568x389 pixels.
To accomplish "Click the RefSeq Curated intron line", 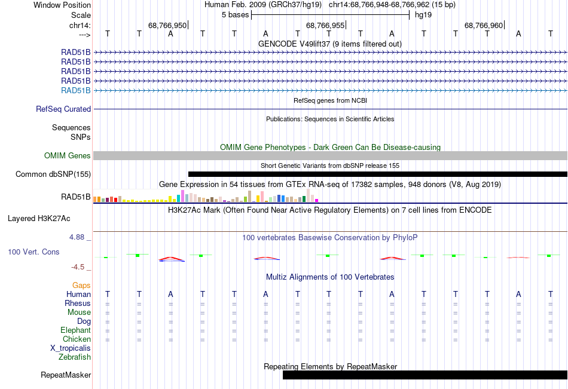I will 330,109.
